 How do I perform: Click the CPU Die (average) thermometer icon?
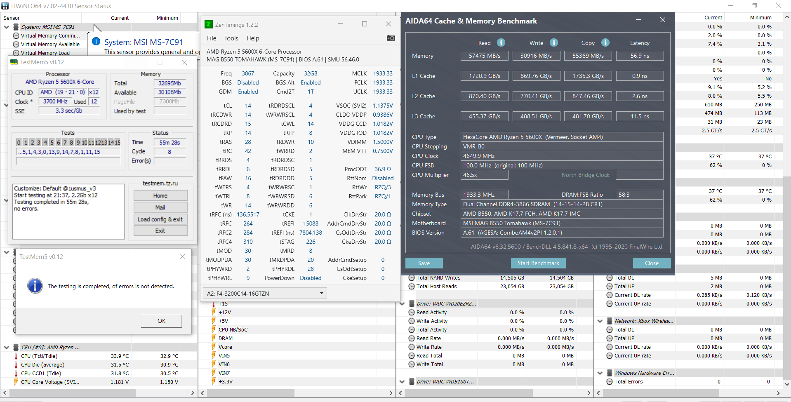(x=16, y=364)
